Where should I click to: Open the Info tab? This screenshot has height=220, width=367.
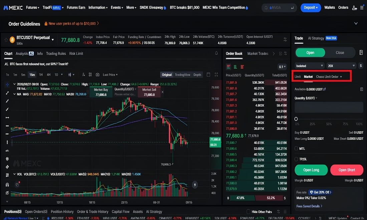coord(40,54)
